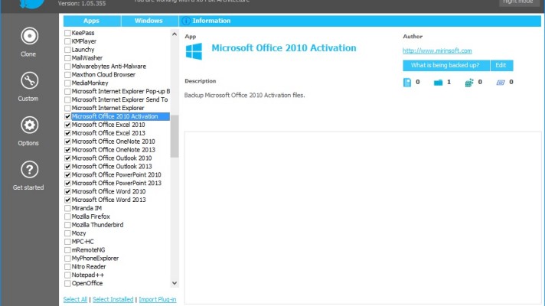Check the Mozilla Firefox checkbox

tap(67, 216)
